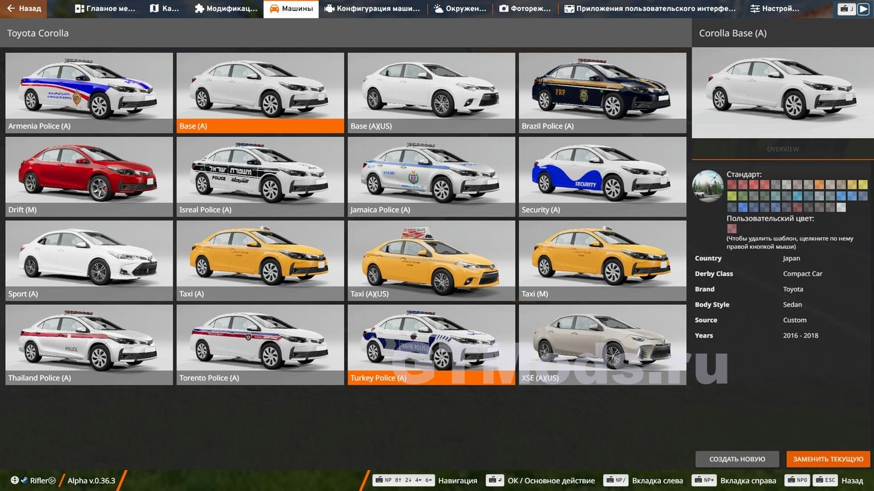Pick the yellow swatch ending first row
The width and height of the screenshot is (874, 491).
tap(863, 185)
